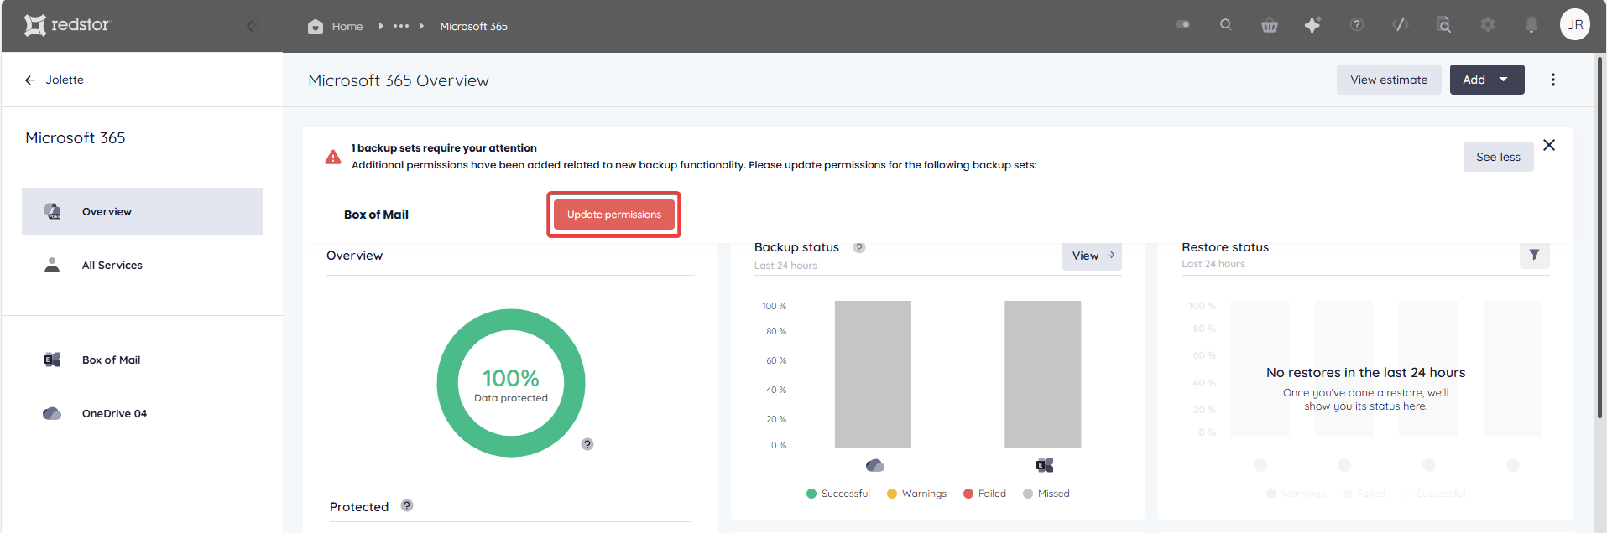1607x533 pixels.
Task: Click the OneDrive backup status bar
Action: pyautogui.click(x=873, y=374)
